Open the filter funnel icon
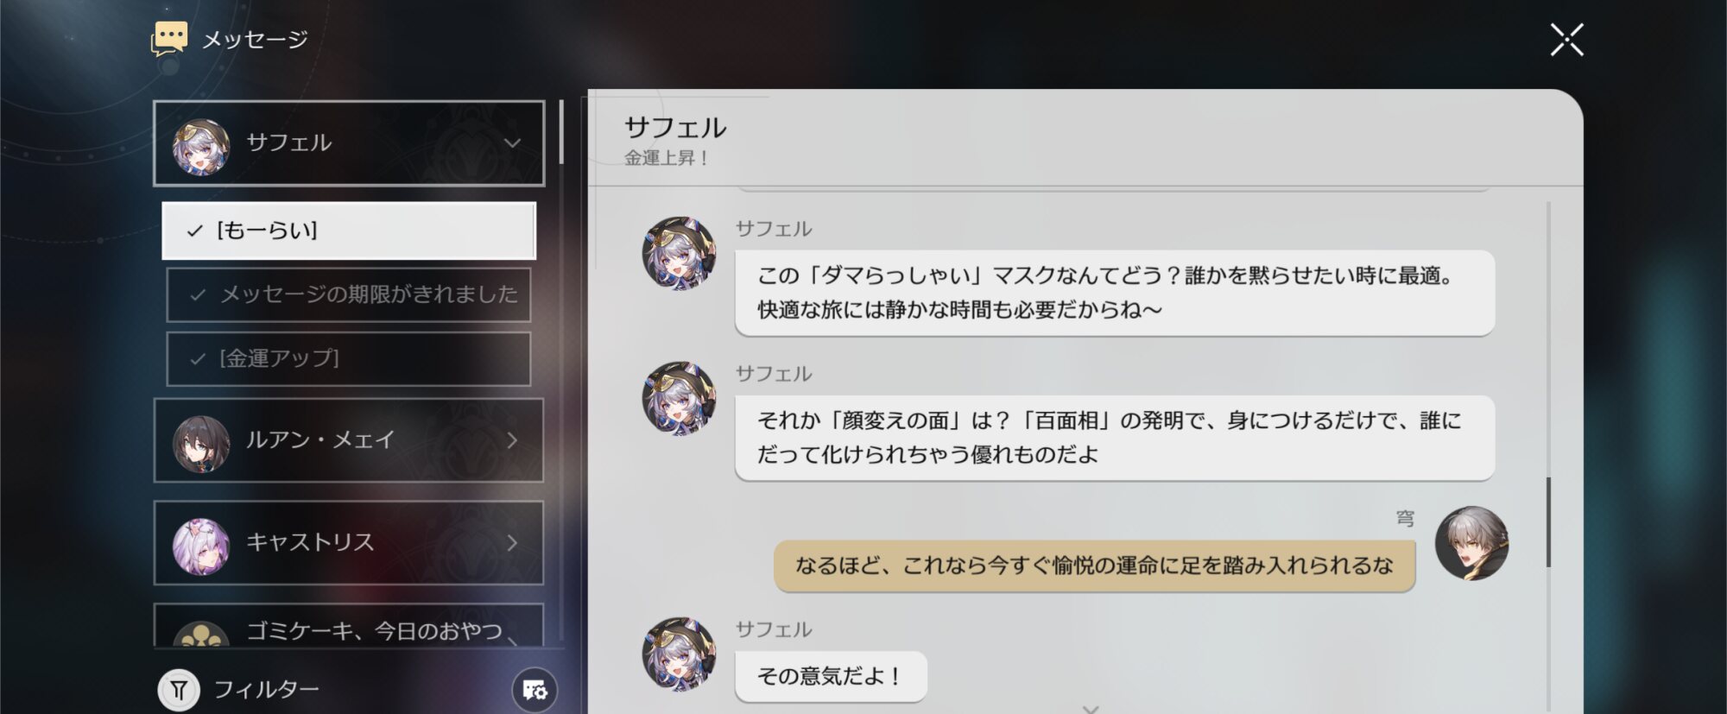This screenshot has width=1727, height=714. click(x=179, y=690)
